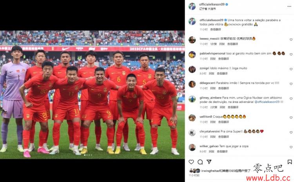This screenshot has height=182, width=294.
Task: Like the wilker_galvao comment heart
Action: [x=291, y=147]
